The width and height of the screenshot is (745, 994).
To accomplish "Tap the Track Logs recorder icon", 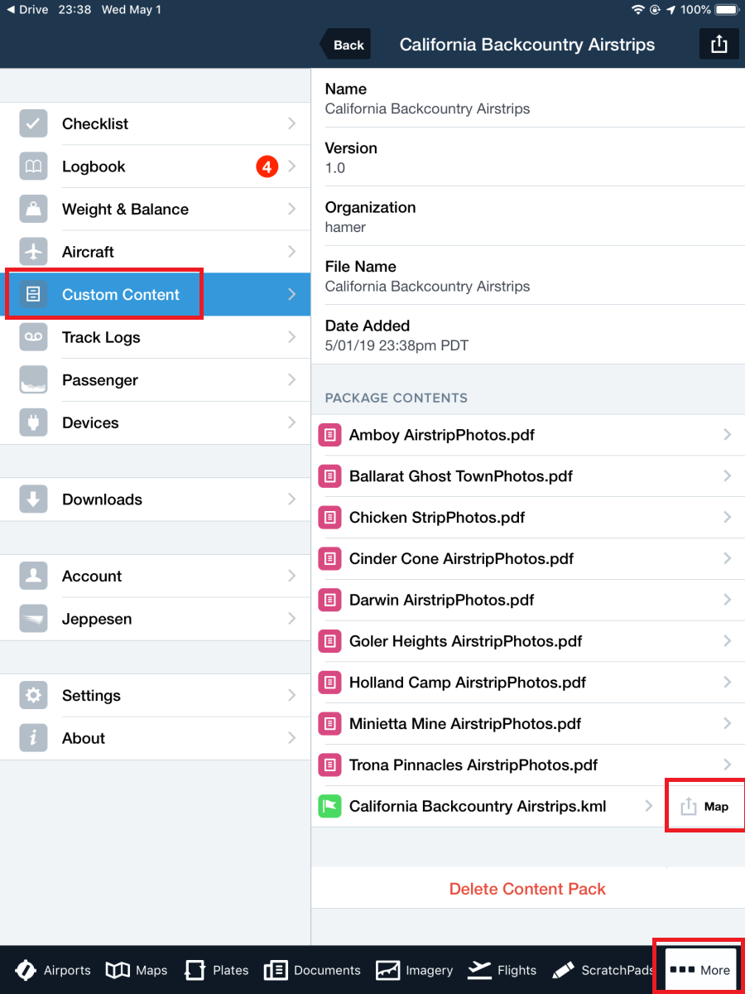I will 33,337.
